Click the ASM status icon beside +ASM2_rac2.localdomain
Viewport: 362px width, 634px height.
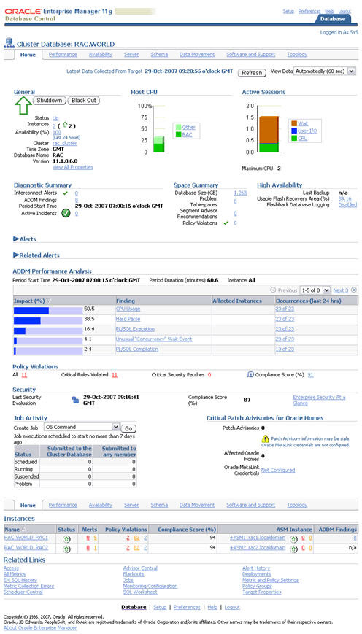pos(293,549)
